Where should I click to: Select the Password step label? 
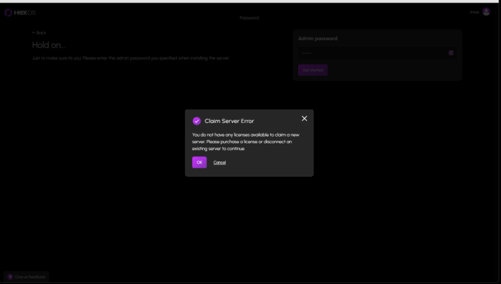(x=249, y=18)
